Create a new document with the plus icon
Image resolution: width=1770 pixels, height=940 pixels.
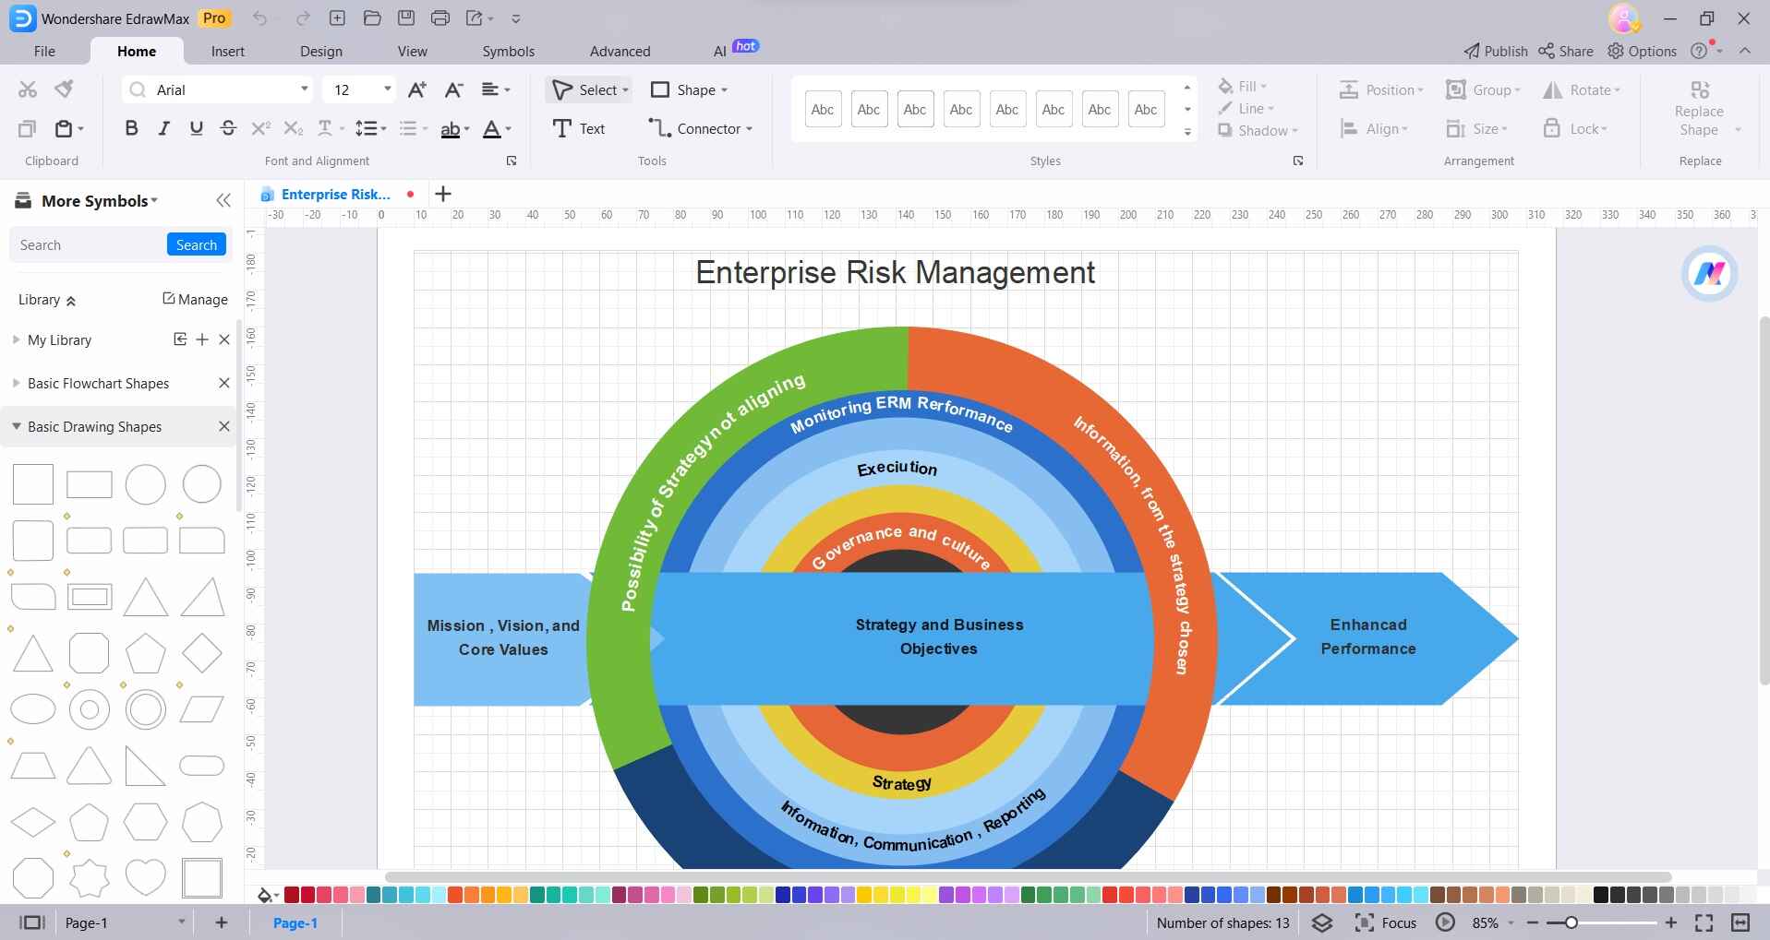tap(338, 18)
